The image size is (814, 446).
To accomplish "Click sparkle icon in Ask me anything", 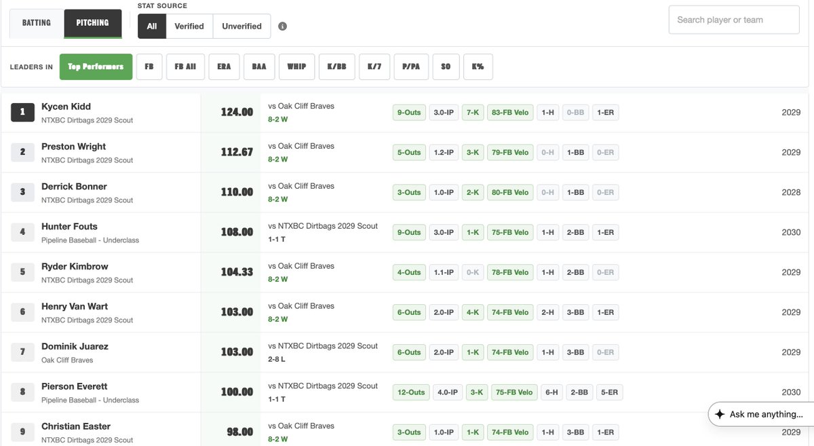I will click(x=720, y=414).
